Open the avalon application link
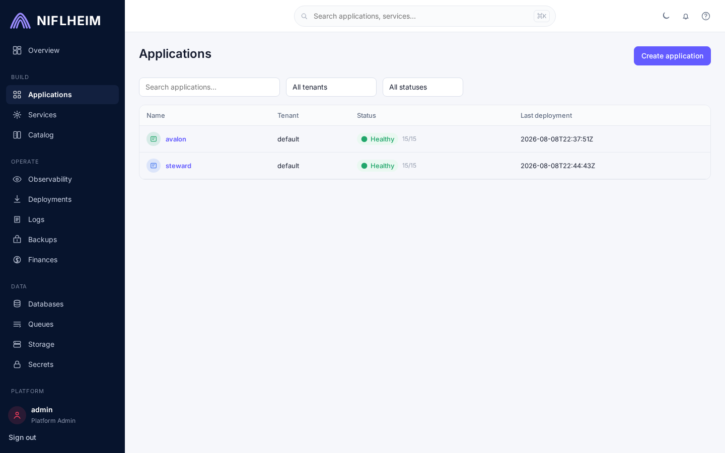This screenshot has height=453, width=725. (176, 139)
